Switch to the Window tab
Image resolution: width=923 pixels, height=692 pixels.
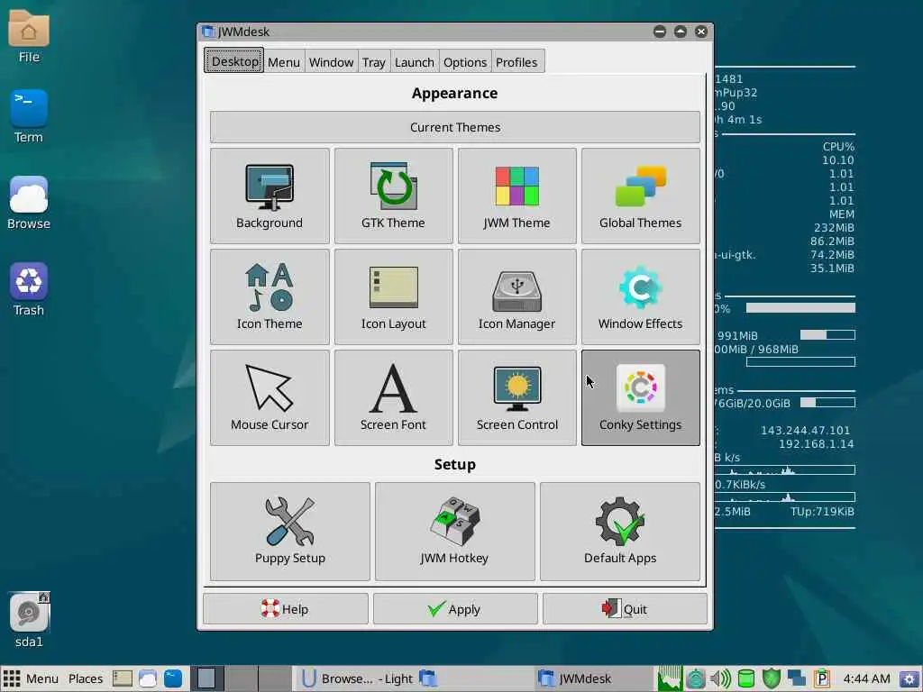[331, 62]
